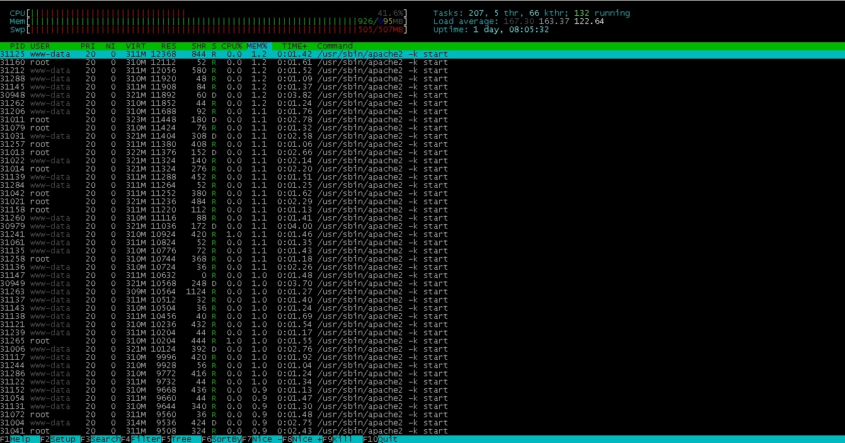This screenshot has width=845, height=443.
Task: Select process row with PID 31263
Action: [x=422, y=292]
